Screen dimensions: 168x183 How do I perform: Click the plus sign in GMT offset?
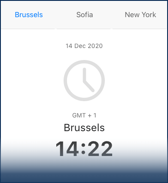90,116
